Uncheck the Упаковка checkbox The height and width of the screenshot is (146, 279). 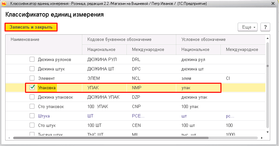pos(32,88)
